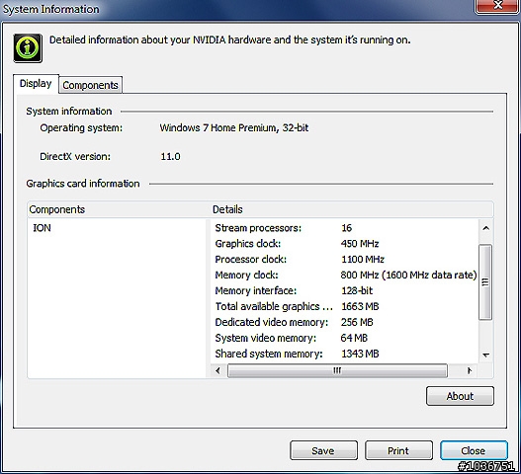Select the 'Stream processors:' row
Image resolution: width=521 pixels, height=474 pixels.
pyautogui.click(x=345, y=228)
